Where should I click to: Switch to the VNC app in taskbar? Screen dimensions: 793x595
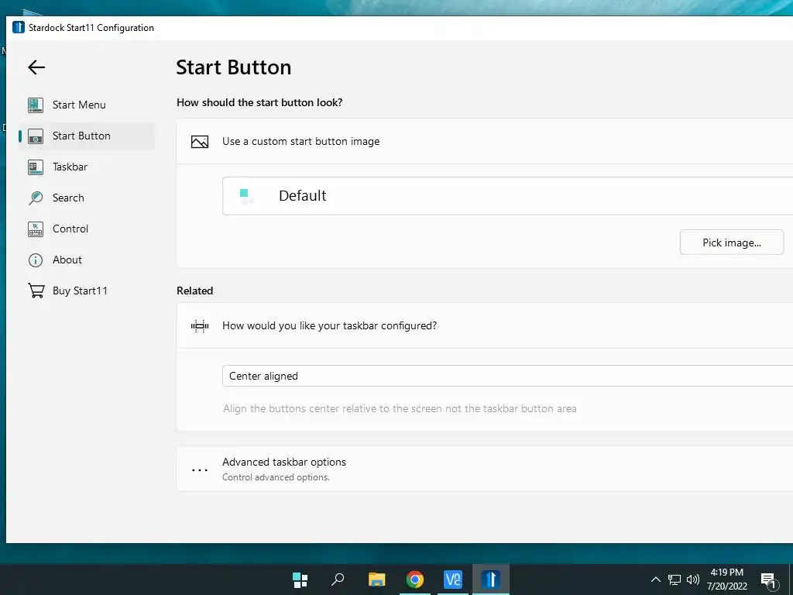(452, 580)
